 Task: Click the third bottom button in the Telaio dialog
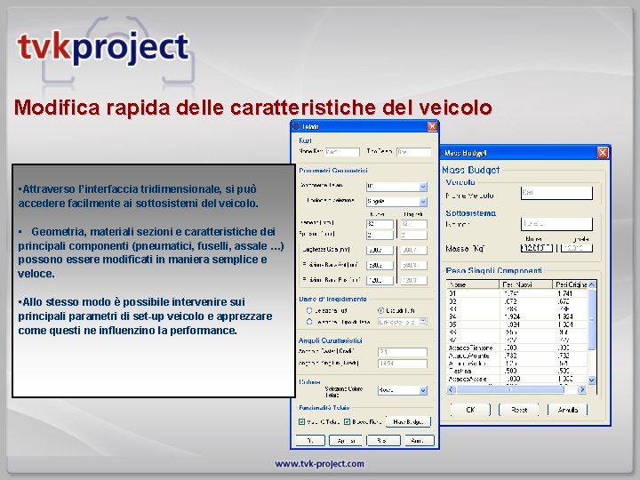tap(383, 440)
